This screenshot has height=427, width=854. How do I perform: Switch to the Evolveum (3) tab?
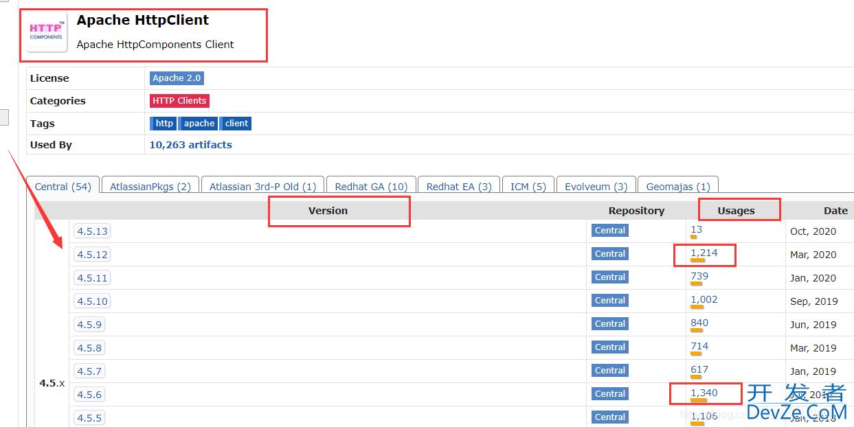pyautogui.click(x=596, y=186)
